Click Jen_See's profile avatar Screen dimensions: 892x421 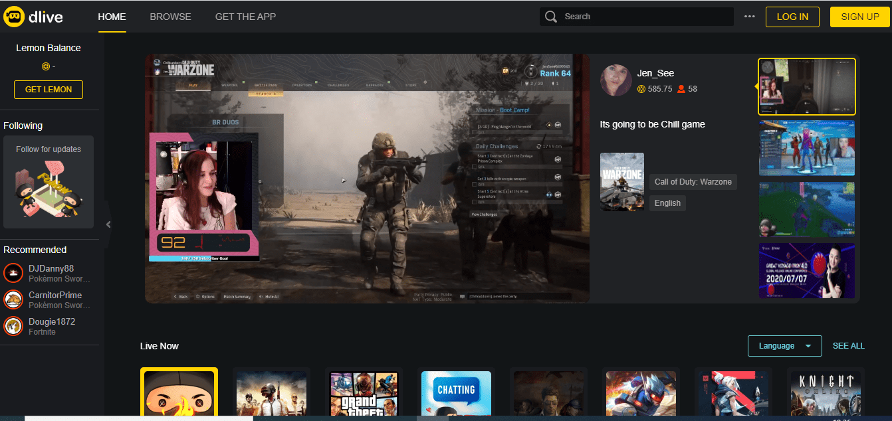(615, 80)
